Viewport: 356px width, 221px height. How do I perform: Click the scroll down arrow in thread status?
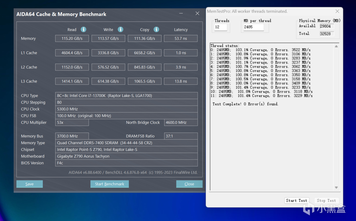336,188
